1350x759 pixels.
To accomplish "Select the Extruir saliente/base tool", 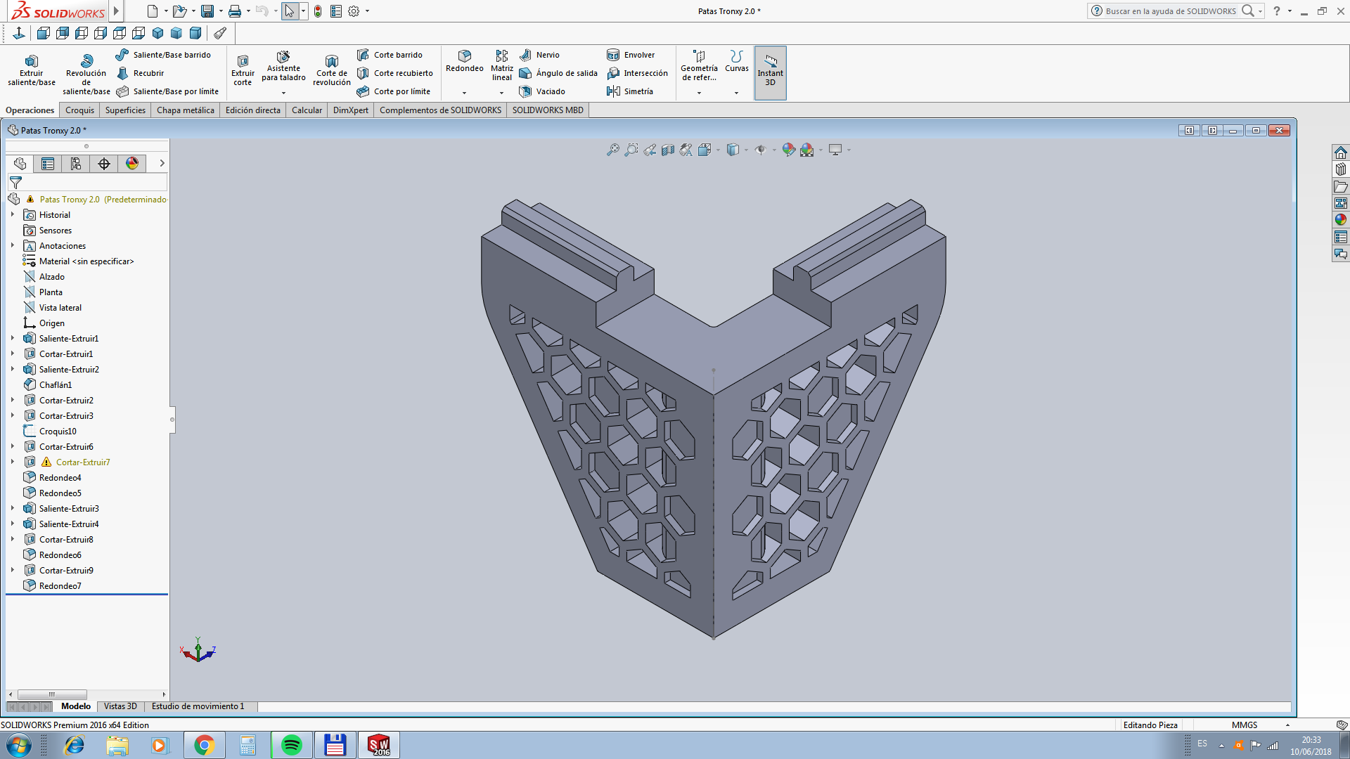I will [32, 70].
